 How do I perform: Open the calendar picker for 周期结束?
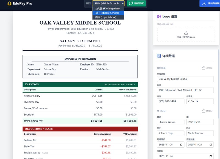pyautogui.click(x=211, y=144)
